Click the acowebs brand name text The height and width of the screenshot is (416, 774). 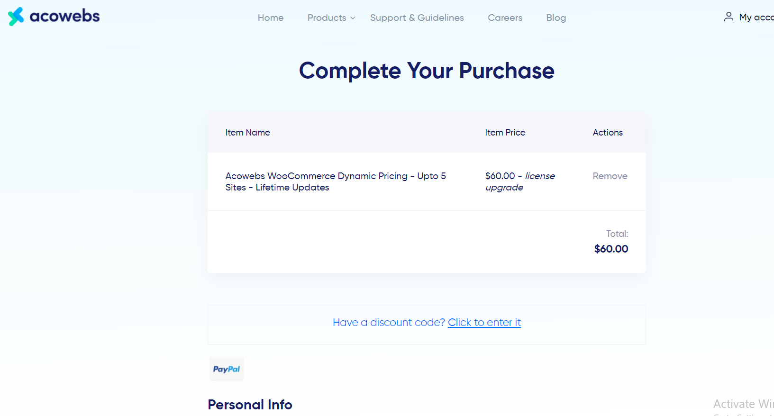pos(64,16)
